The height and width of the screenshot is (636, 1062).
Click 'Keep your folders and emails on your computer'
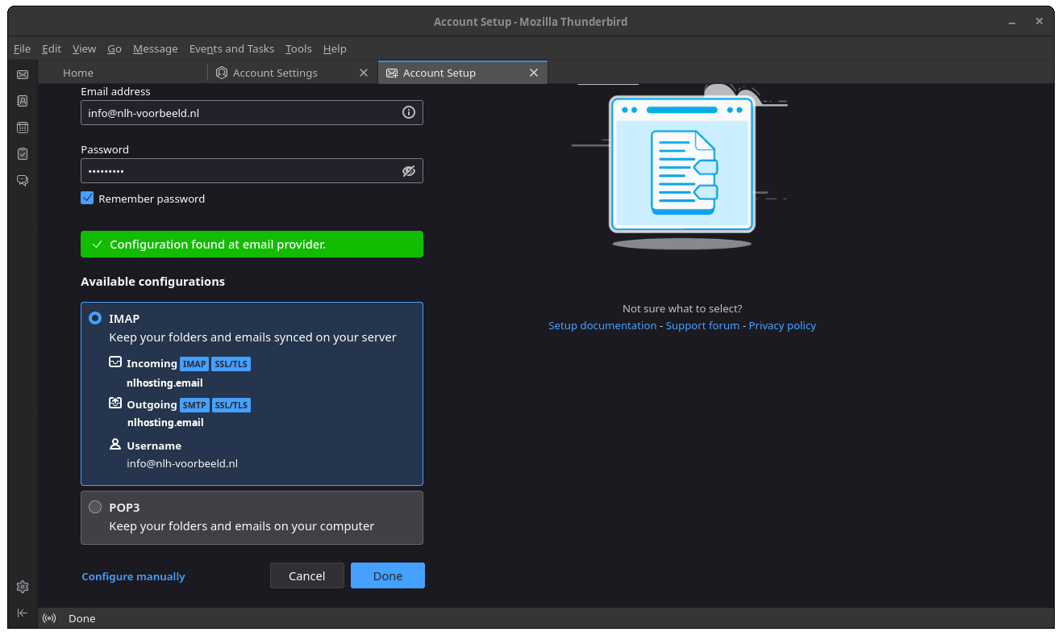pyautogui.click(x=242, y=526)
